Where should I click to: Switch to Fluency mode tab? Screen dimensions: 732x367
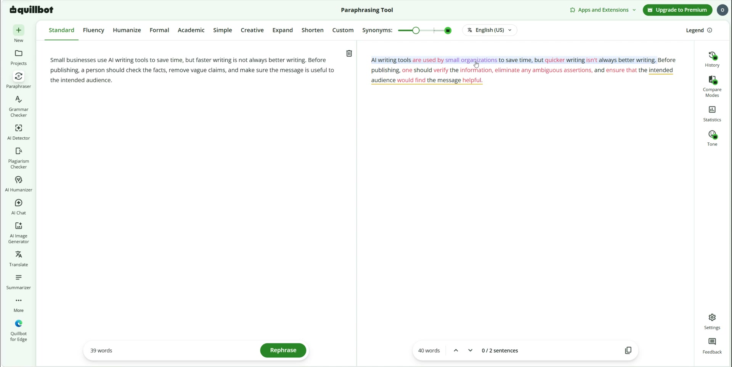[x=93, y=30]
